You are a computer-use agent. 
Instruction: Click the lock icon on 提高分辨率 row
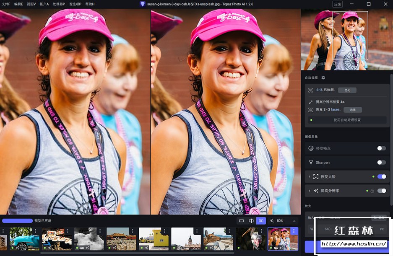[x=372, y=191]
